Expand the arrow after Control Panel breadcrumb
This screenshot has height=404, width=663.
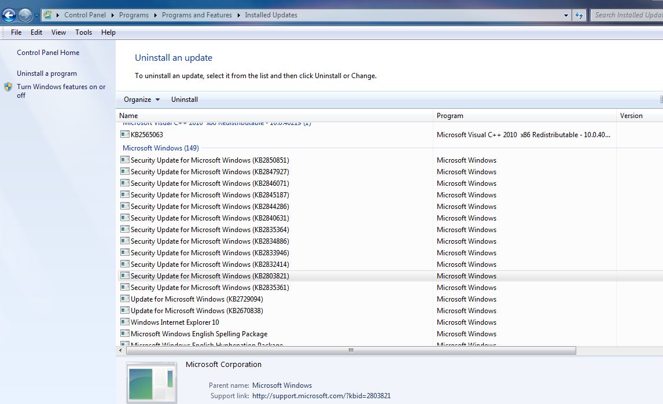112,15
